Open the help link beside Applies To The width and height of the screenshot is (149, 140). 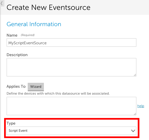point(141,106)
